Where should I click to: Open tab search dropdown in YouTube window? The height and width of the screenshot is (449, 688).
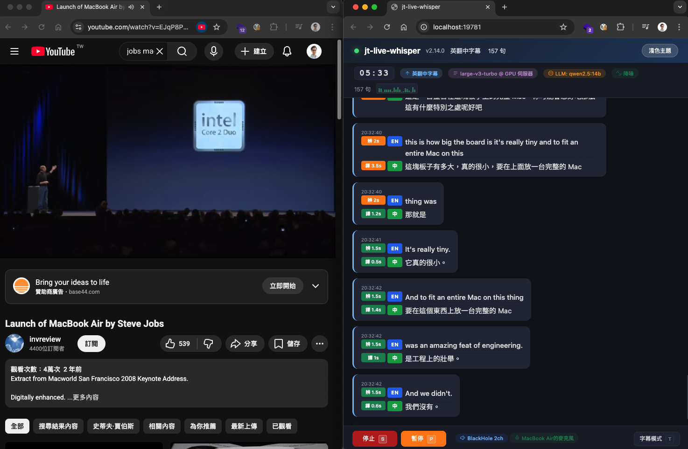(x=333, y=7)
